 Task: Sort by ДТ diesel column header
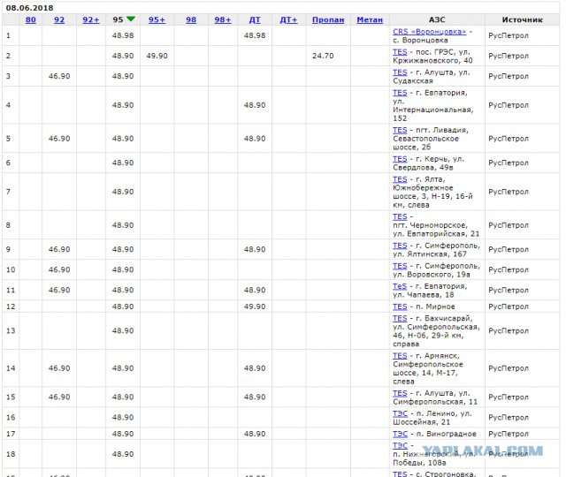click(x=255, y=19)
